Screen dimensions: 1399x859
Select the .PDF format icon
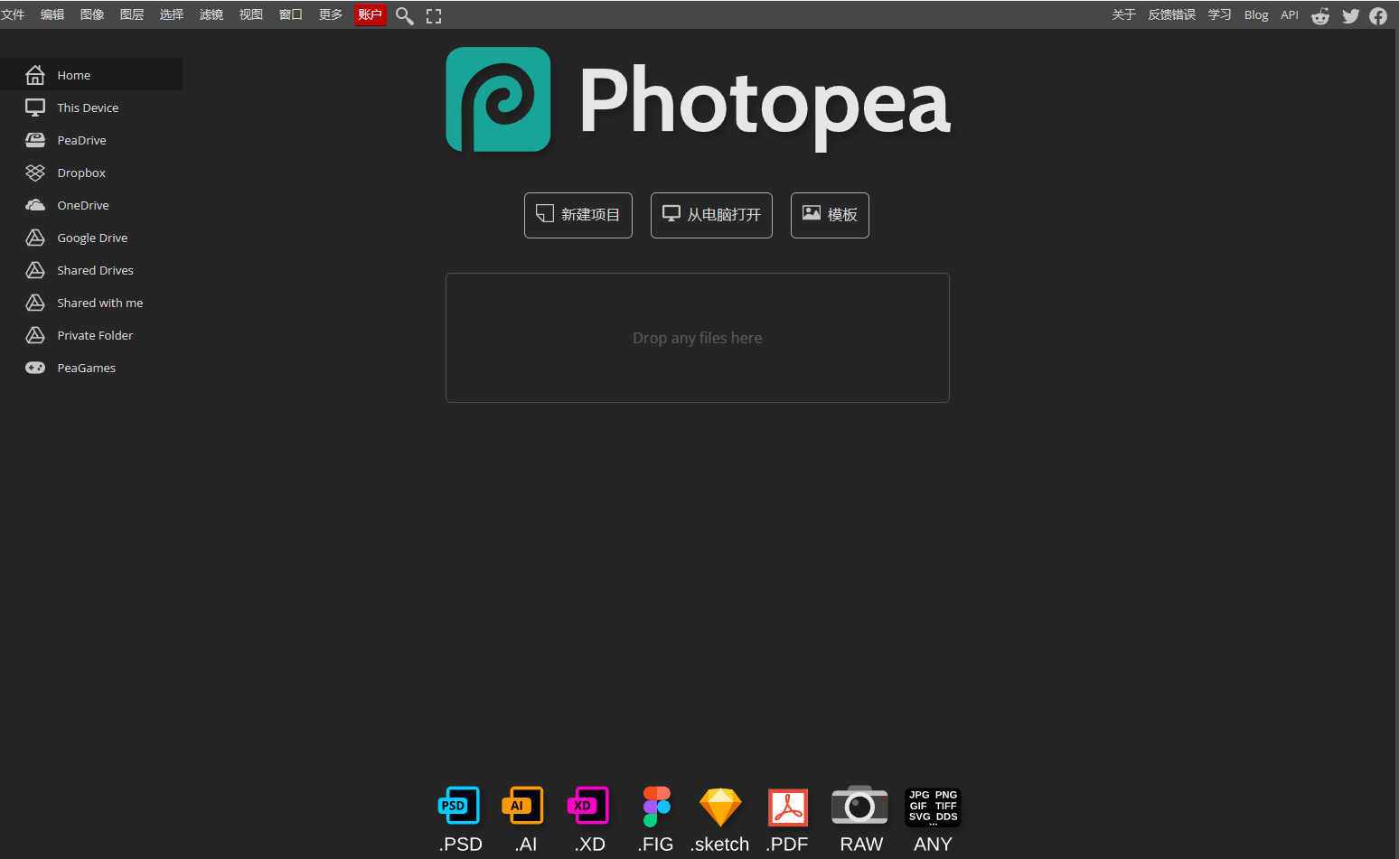pyautogui.click(x=787, y=805)
